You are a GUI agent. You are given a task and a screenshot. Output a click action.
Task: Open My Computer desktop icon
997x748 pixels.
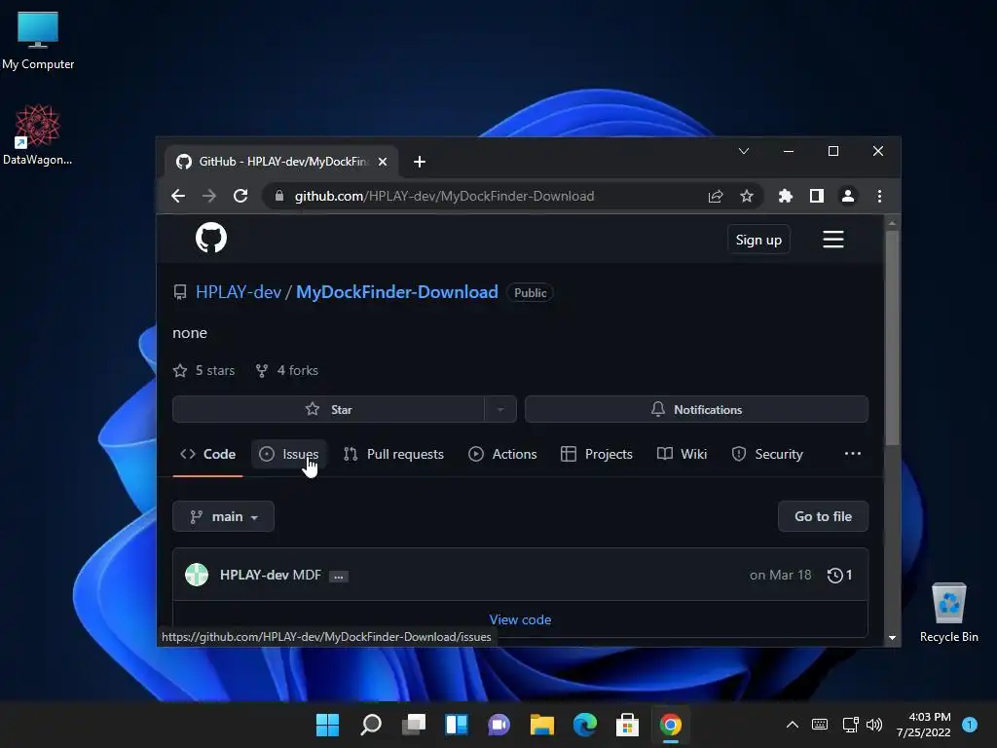38,41
